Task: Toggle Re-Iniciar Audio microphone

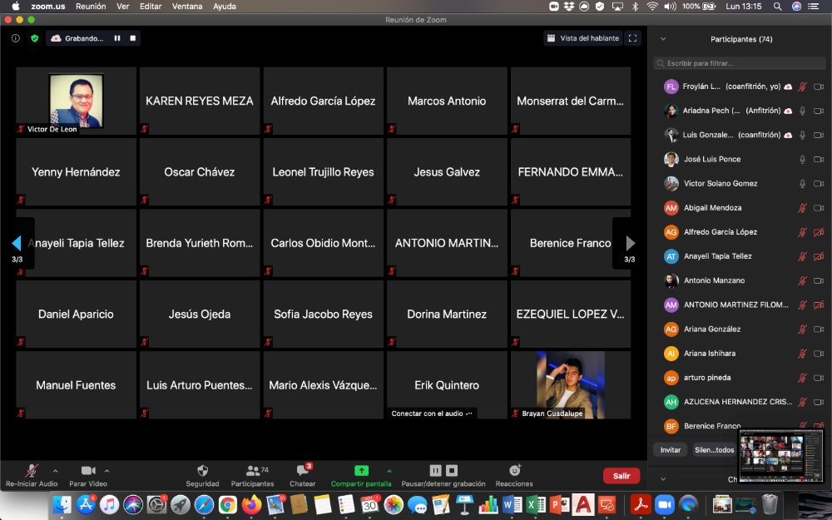Action: pyautogui.click(x=32, y=474)
